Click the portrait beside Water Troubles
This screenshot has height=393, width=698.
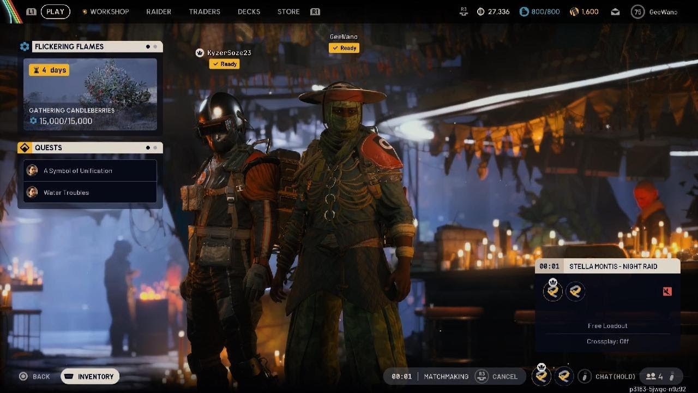[x=32, y=192]
